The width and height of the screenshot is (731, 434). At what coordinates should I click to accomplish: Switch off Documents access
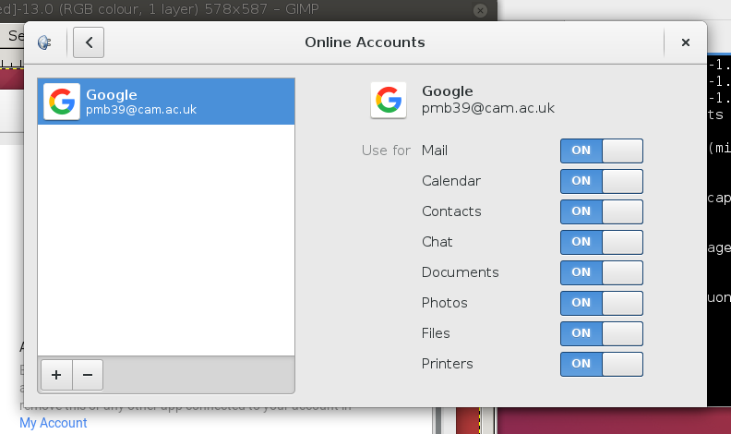pyautogui.click(x=601, y=272)
